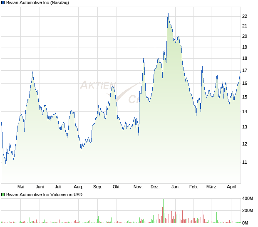Select the 'Mai' month label on the axis

pos(21,187)
